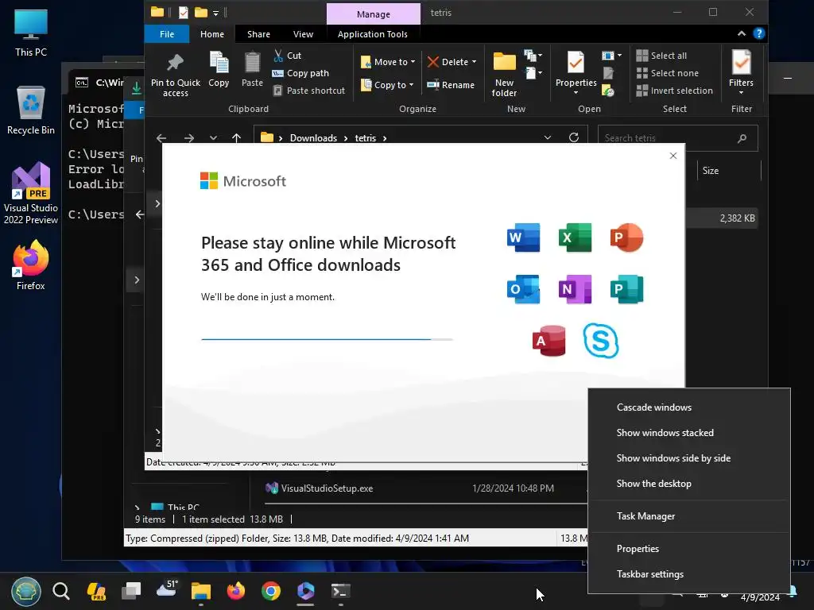
Task: Click the History icon in Open group
Action: (608, 91)
